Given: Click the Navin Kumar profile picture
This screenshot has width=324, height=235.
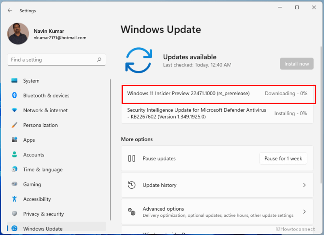Looking at the screenshot, I should pyautogui.click(x=18, y=34).
